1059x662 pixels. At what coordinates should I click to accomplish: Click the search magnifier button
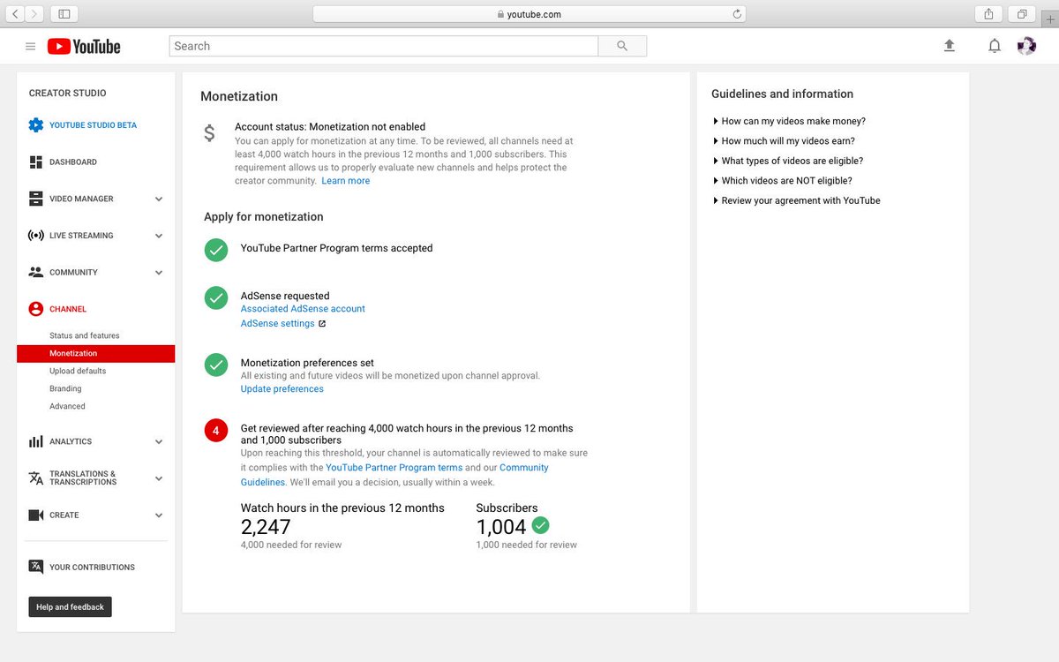coord(622,46)
